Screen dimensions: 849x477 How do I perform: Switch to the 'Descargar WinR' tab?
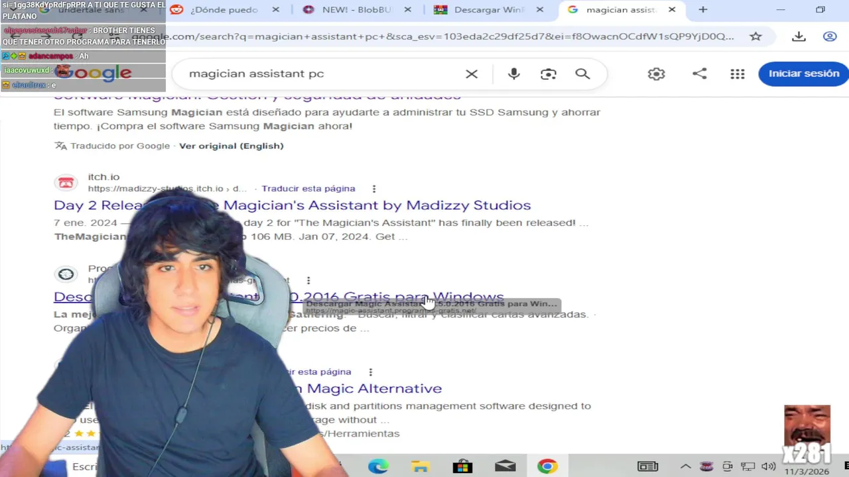pos(491,10)
